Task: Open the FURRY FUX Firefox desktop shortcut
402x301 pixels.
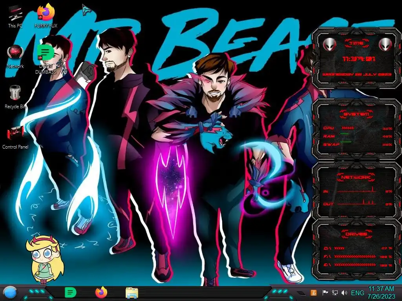Action: (46, 16)
